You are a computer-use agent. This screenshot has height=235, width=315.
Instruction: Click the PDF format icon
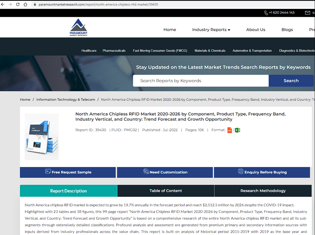(230, 130)
